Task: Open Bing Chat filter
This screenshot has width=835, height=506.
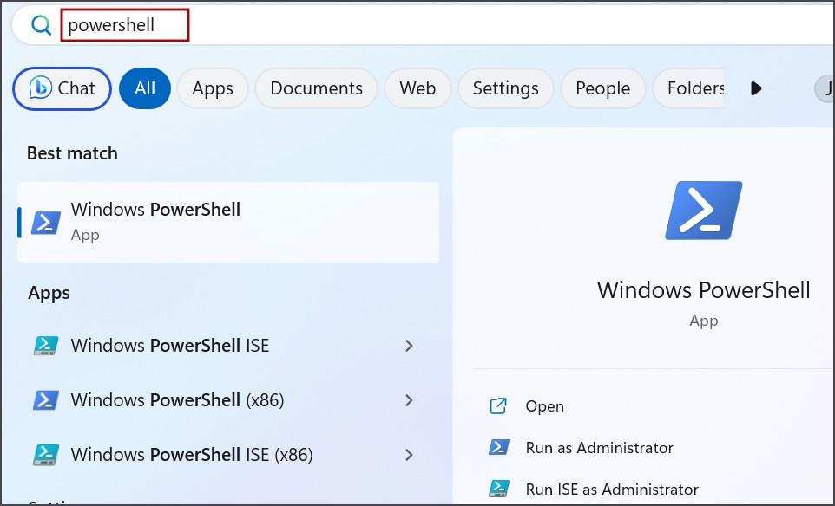Action: click(x=62, y=88)
